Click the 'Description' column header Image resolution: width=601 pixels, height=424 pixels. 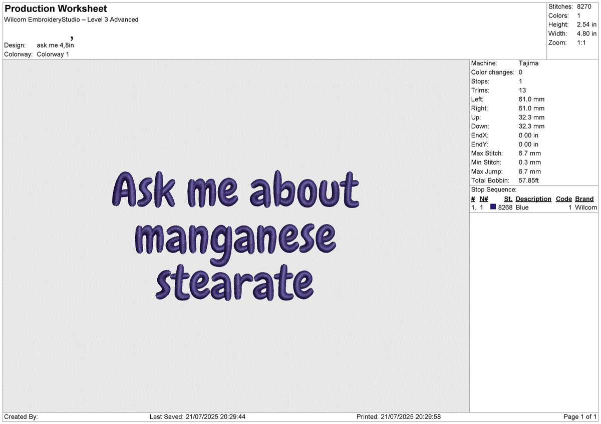[x=533, y=198]
